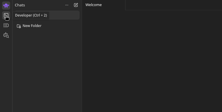This screenshot has width=222, height=112.
Task: Select the Welcome tab
Action: click(x=104, y=5)
